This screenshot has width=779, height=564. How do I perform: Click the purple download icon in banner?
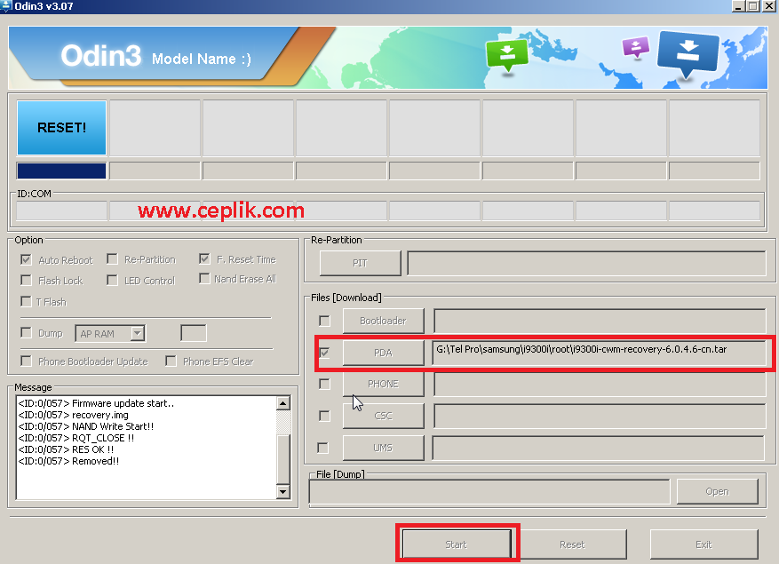coord(635,48)
